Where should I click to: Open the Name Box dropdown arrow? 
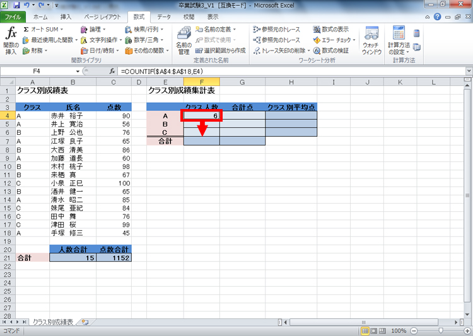tap(78, 71)
